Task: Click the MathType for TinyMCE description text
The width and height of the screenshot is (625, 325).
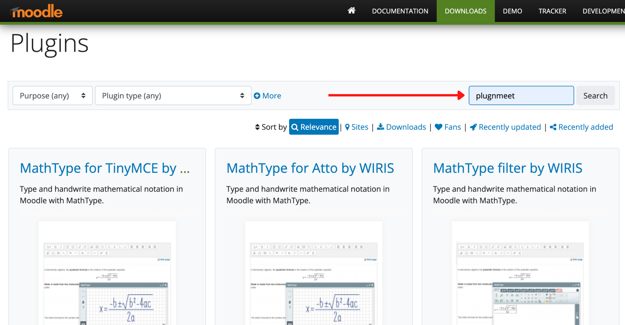Action: 101,195
